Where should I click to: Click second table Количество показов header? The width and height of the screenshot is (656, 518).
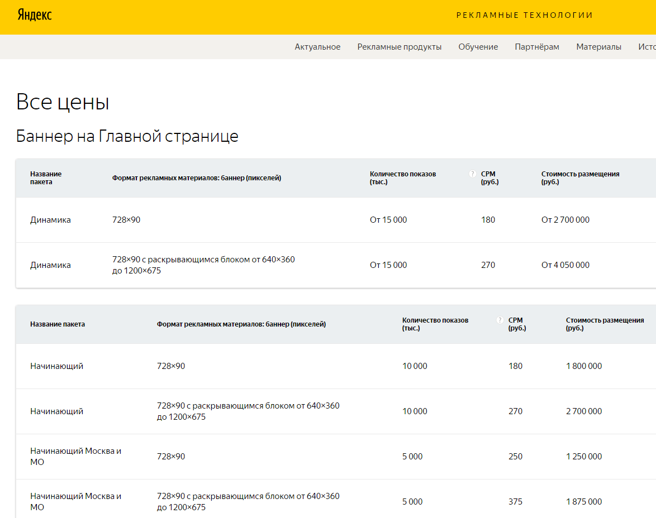coord(435,324)
